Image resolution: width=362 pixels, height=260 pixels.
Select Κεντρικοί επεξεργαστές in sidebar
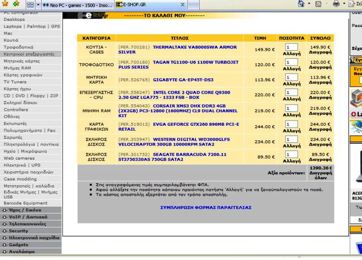[x=29, y=54]
